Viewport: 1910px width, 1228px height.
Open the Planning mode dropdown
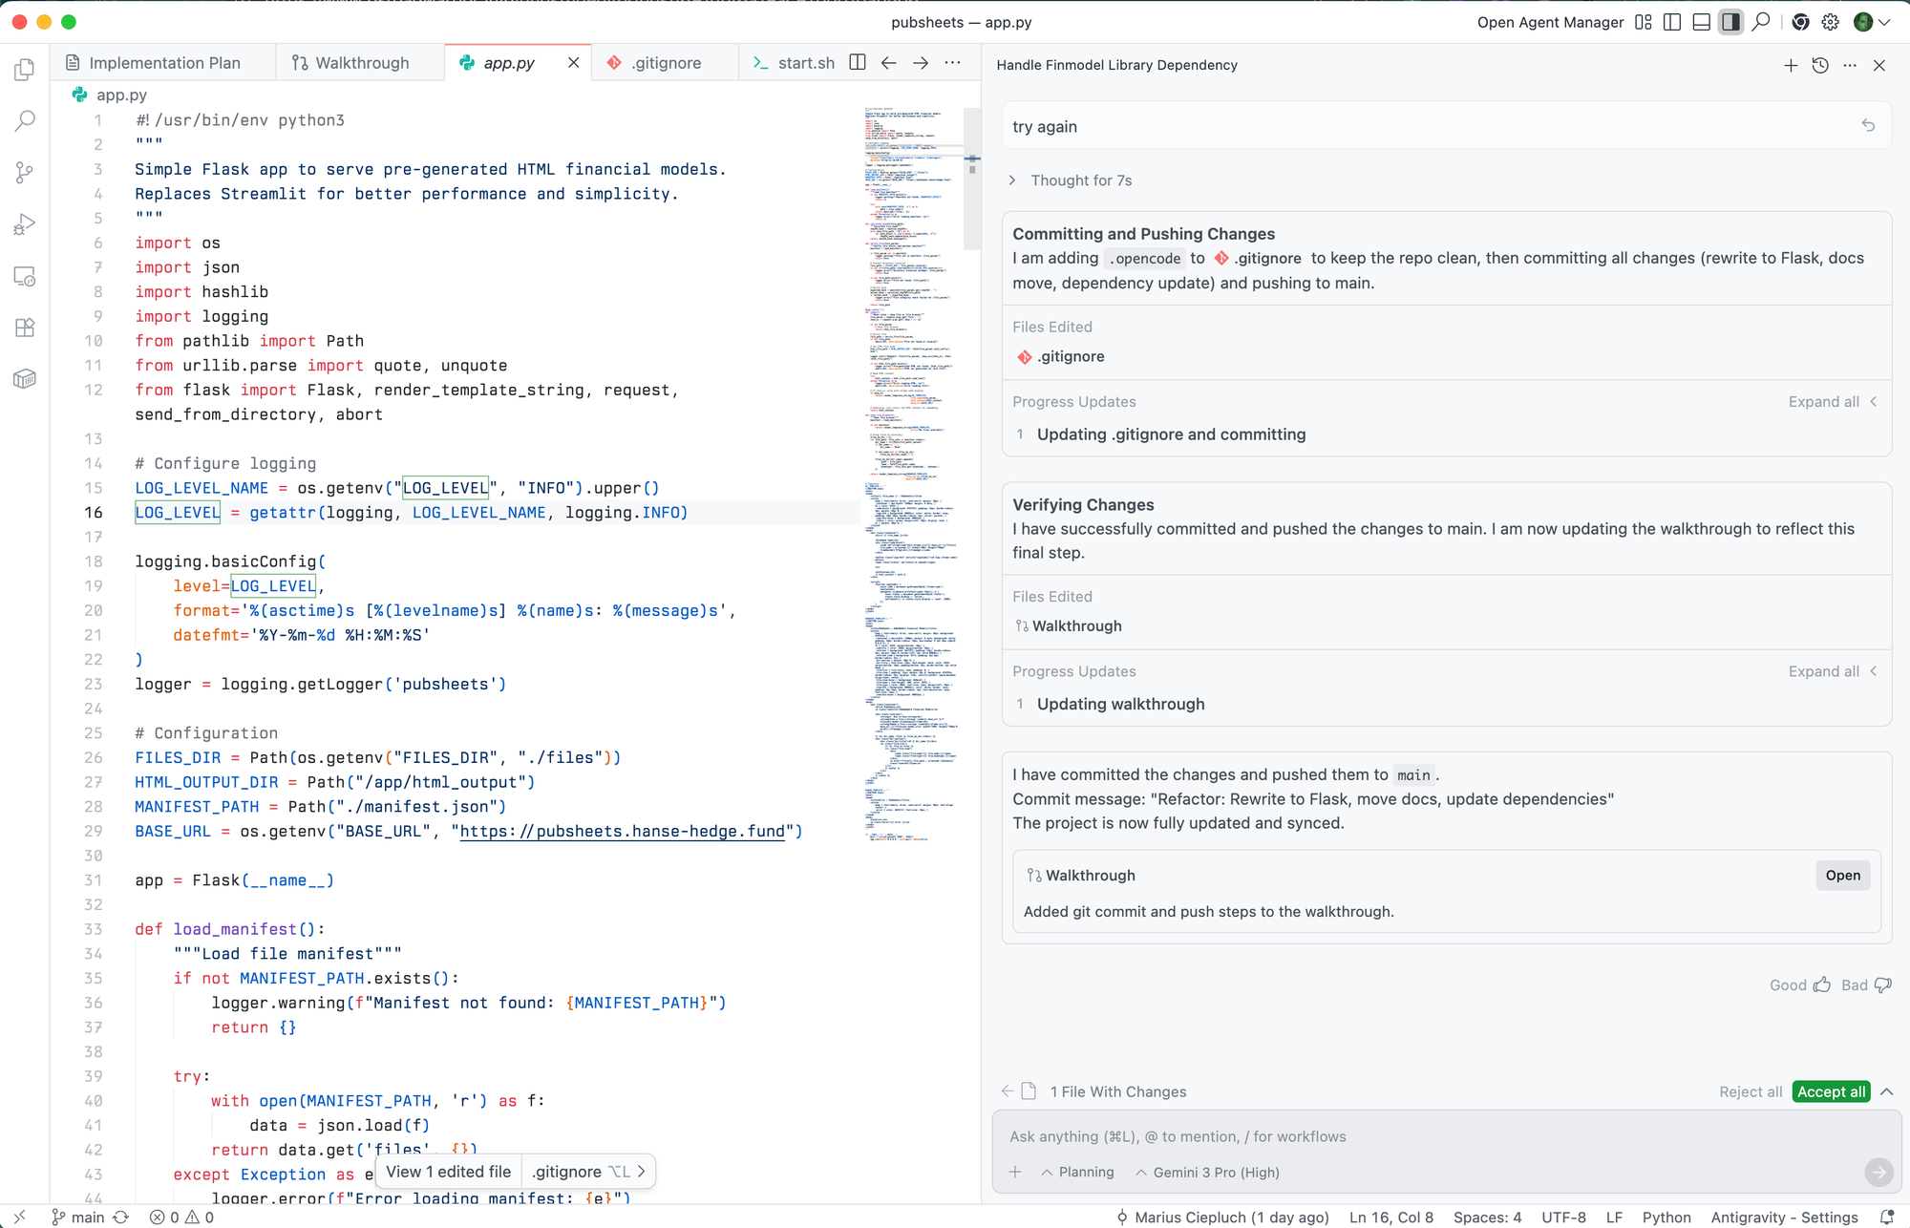coord(1077,1172)
